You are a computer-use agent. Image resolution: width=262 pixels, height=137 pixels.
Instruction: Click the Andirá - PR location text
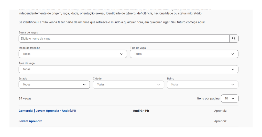click(141, 111)
